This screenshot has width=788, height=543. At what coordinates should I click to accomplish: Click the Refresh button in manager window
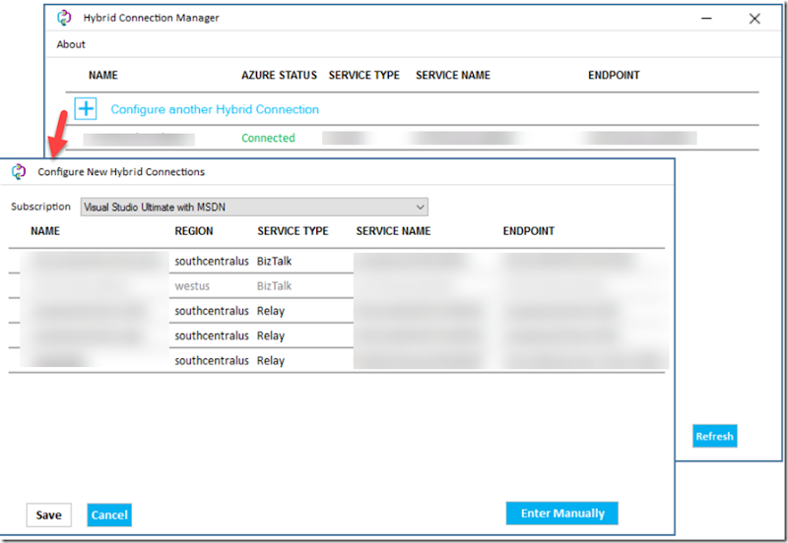714,436
